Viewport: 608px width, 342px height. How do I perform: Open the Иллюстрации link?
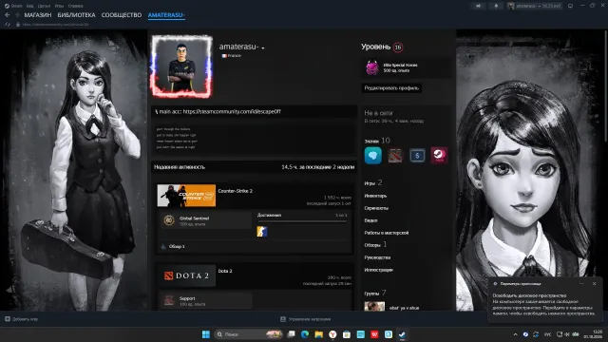pyautogui.click(x=378, y=270)
